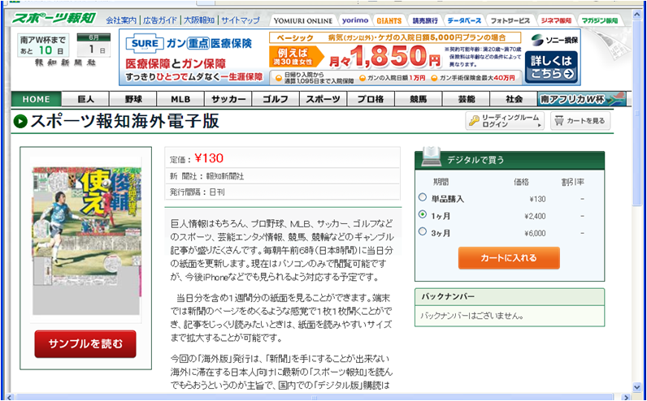Screen dimensions: 647x401
Task: Click the ¥6,000 price value
Action: pos(535,233)
